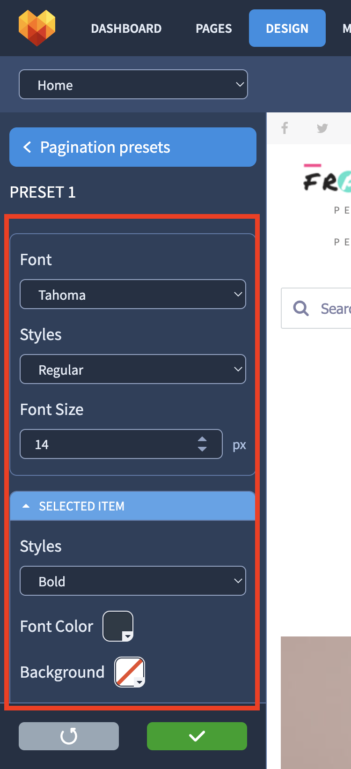Click the magnifier search icon

(301, 308)
